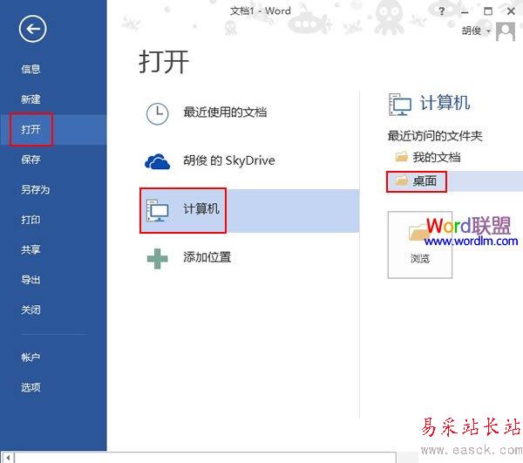Click the user avatar picture
The width and height of the screenshot is (523, 463).
pos(506,31)
